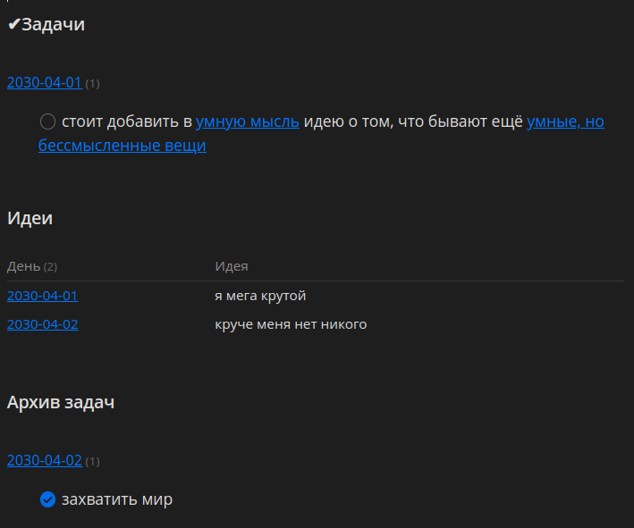Click the row count beside День
Viewport: 634px width, 528px height.
[x=50, y=267]
